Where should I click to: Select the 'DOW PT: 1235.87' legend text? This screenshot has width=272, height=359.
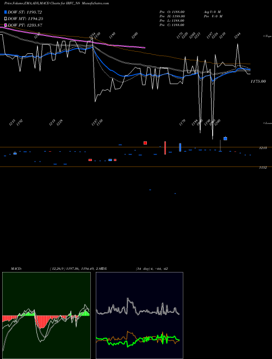click(25, 25)
